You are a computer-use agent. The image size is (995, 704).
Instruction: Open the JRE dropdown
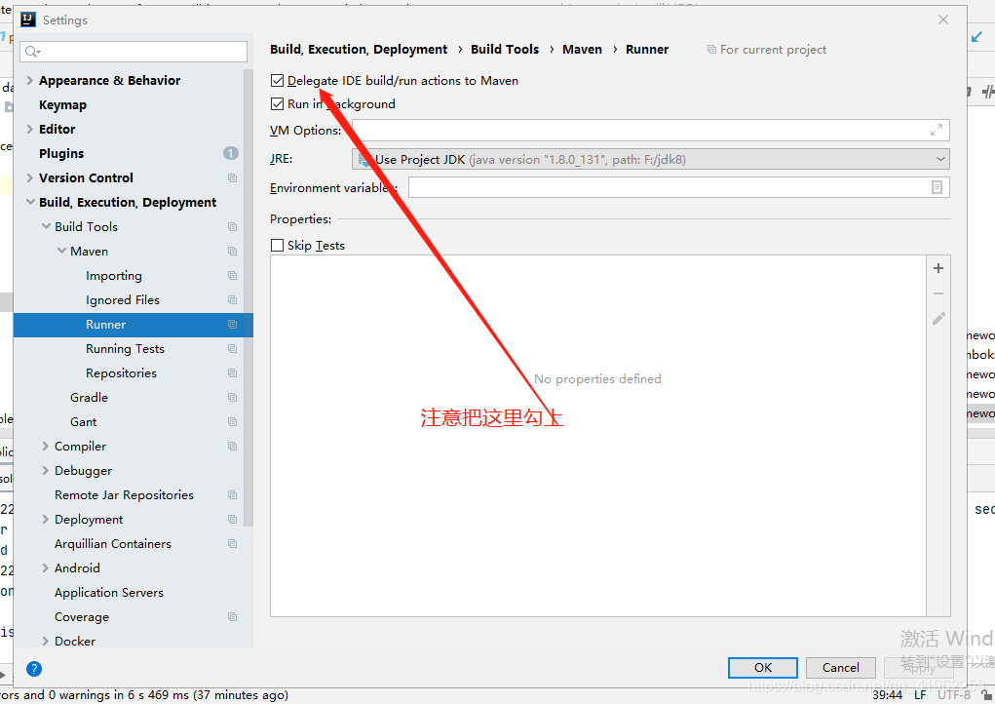(940, 158)
